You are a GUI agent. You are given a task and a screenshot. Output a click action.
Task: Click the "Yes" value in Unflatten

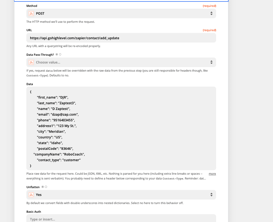coord(39,195)
